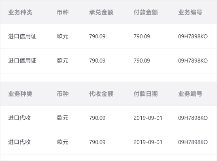
Task: Select the second 进口信用证 row
Action: (108, 61)
